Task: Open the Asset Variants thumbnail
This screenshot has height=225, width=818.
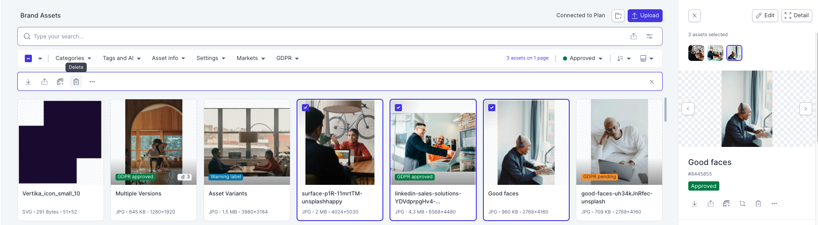Action: pyautogui.click(x=247, y=142)
